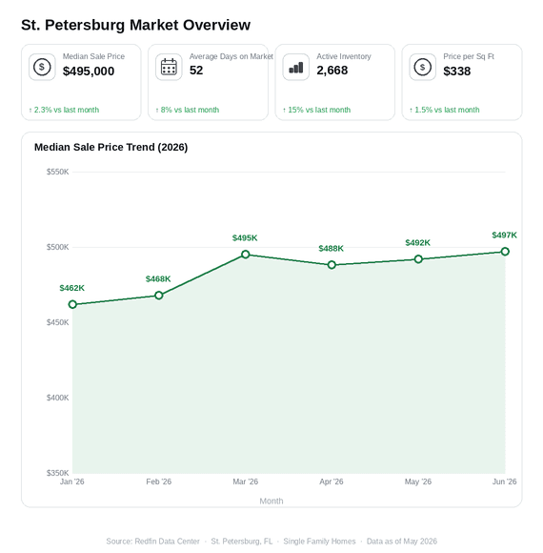Click the Median Sale Price dollar icon
543x553 pixels.
(x=42, y=67)
